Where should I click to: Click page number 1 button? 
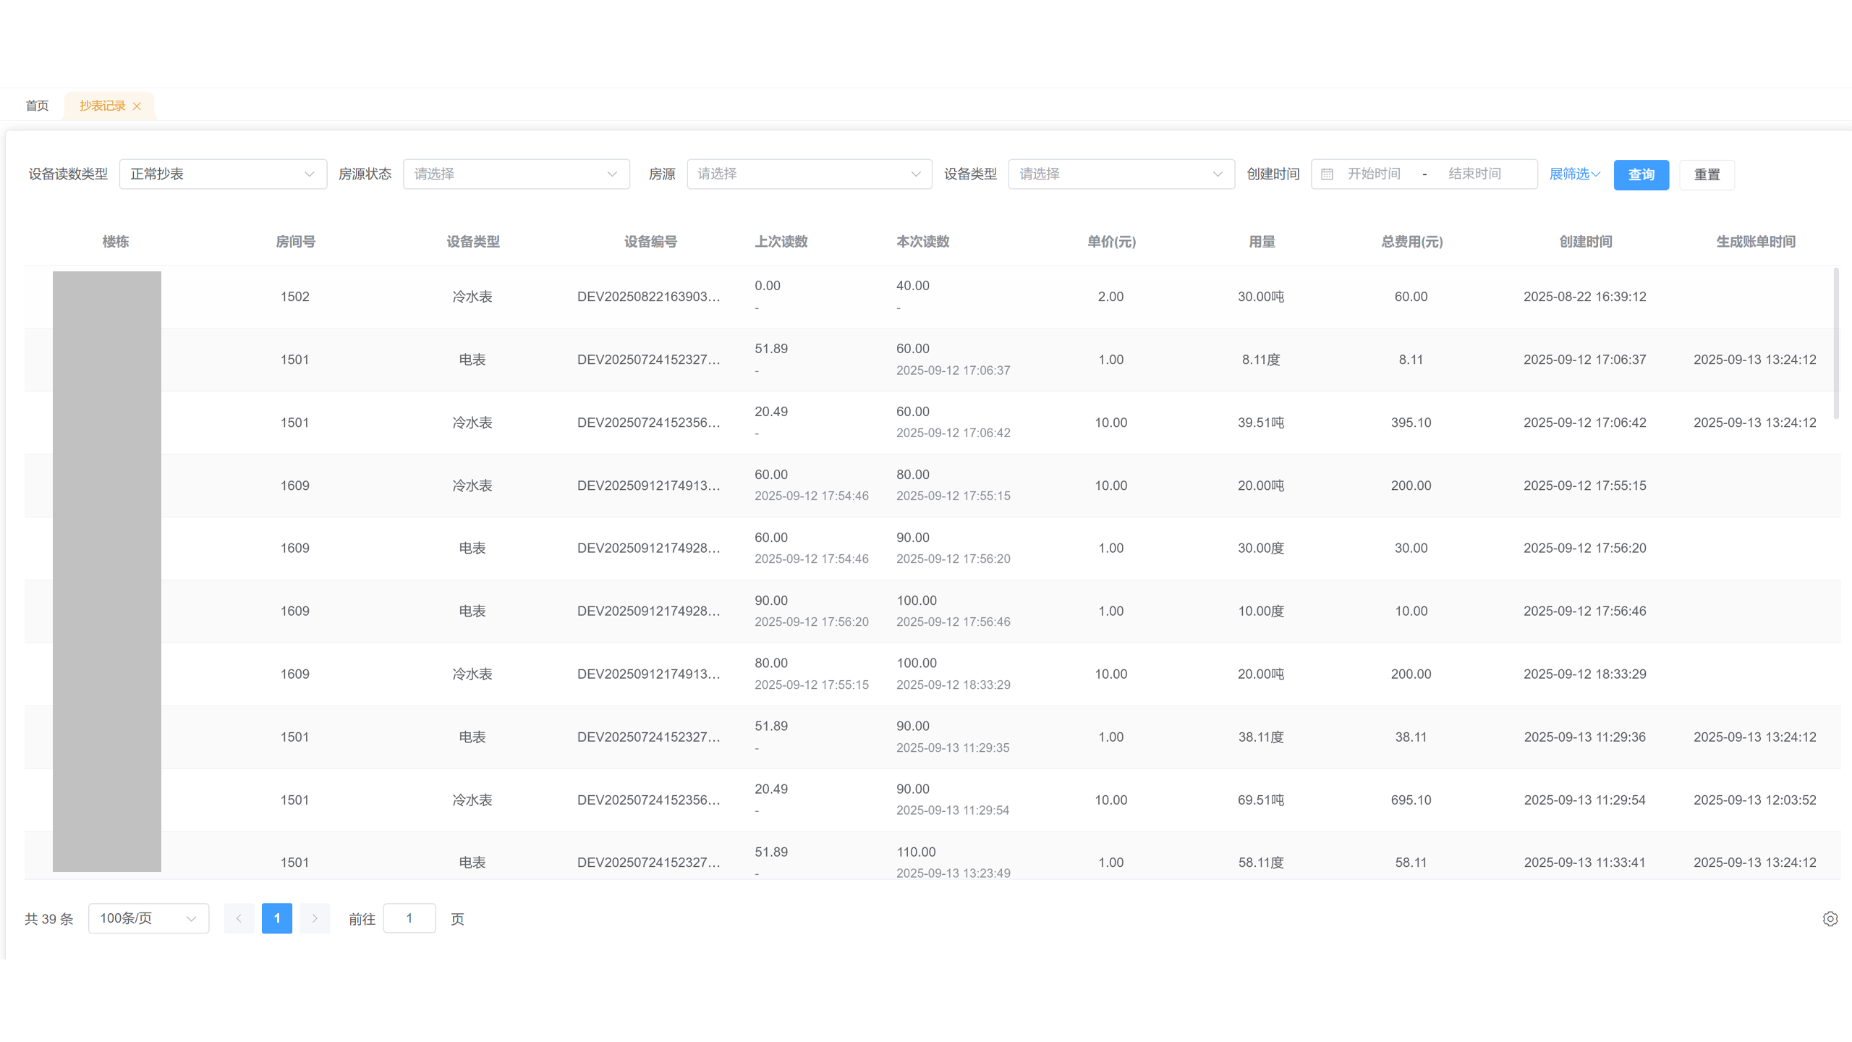click(276, 918)
